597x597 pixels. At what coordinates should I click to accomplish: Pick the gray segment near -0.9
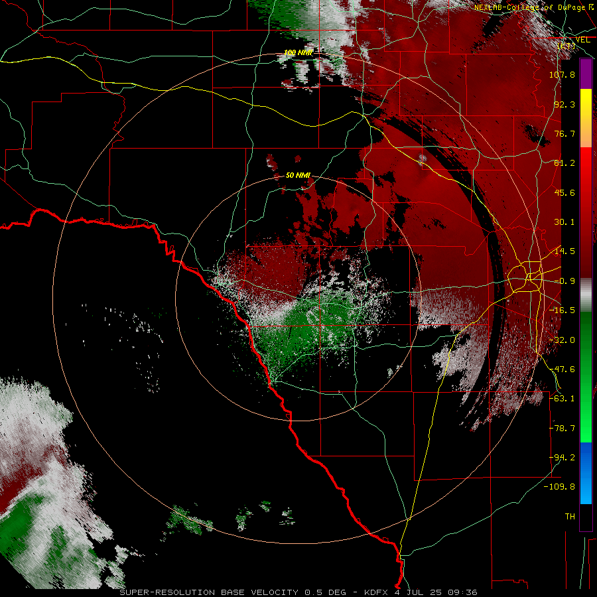pyautogui.click(x=586, y=295)
